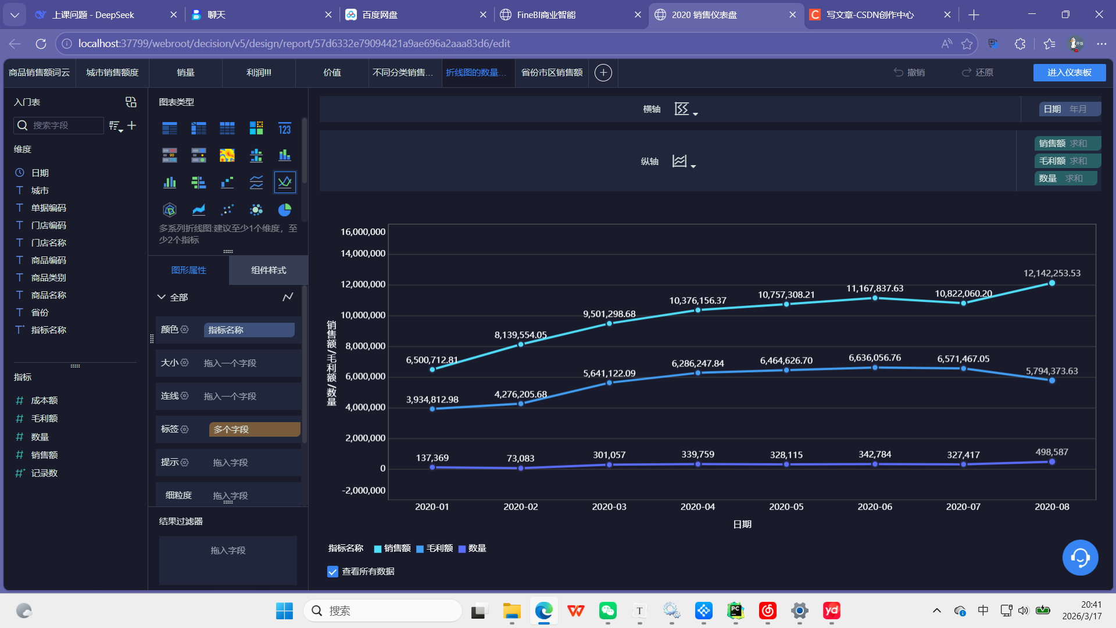Select the pie chart type icon
The height and width of the screenshot is (628, 1116).
(284, 210)
